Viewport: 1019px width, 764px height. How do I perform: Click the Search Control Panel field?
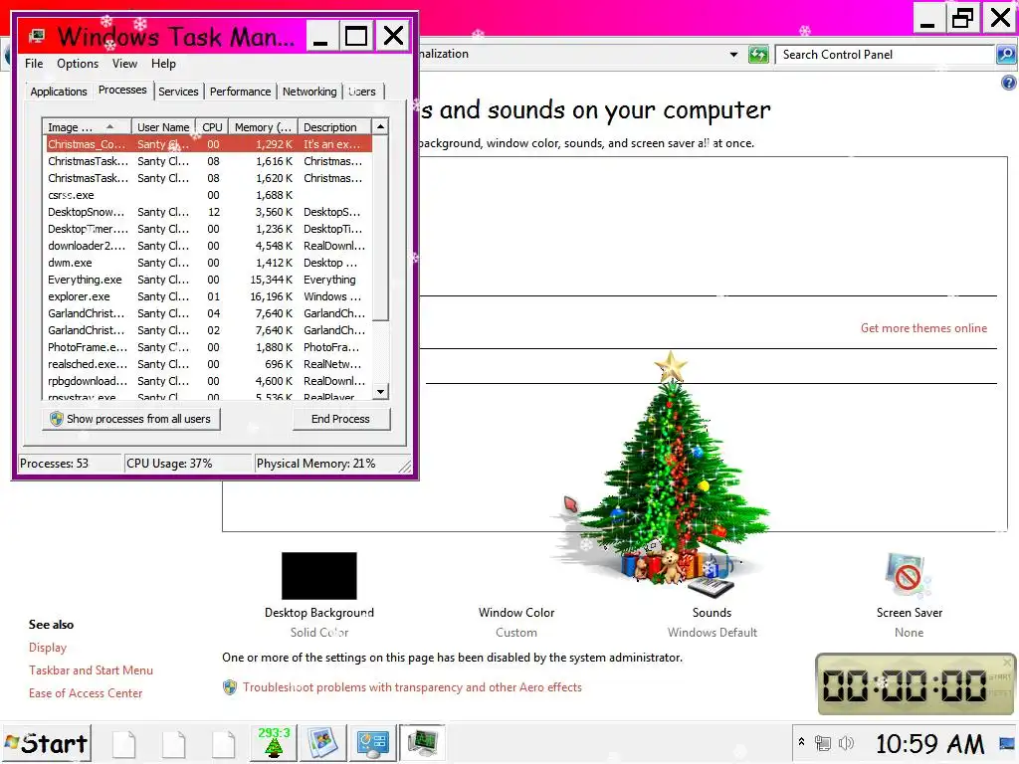tap(885, 55)
